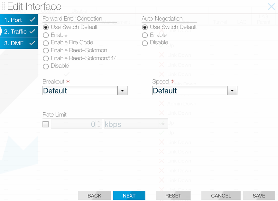Go to the DMF step
The height and width of the screenshot is (201, 278).
pos(14,43)
